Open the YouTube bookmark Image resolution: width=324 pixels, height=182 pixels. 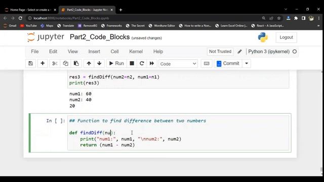[x=28, y=26]
